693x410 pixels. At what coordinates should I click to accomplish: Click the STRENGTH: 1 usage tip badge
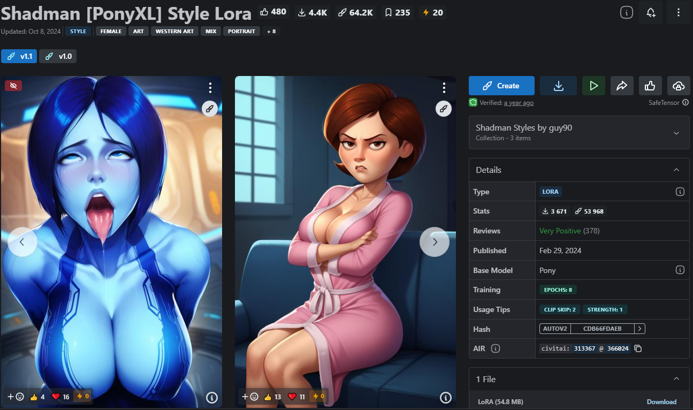tap(605, 309)
